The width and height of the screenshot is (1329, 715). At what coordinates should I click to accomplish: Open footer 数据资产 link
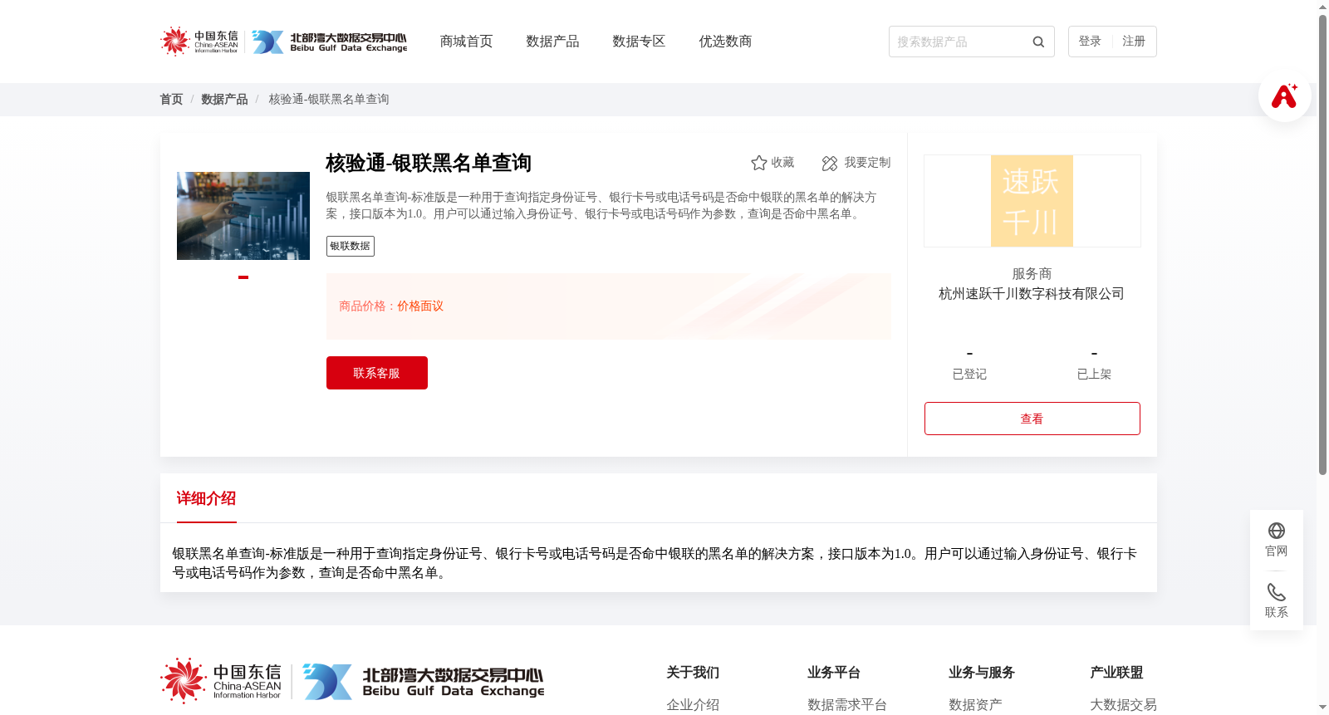click(x=975, y=705)
